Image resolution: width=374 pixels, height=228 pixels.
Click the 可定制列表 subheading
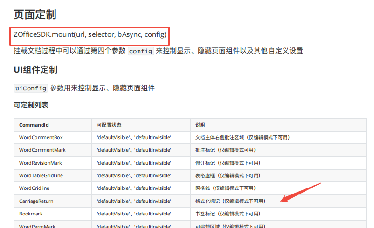click(31, 105)
